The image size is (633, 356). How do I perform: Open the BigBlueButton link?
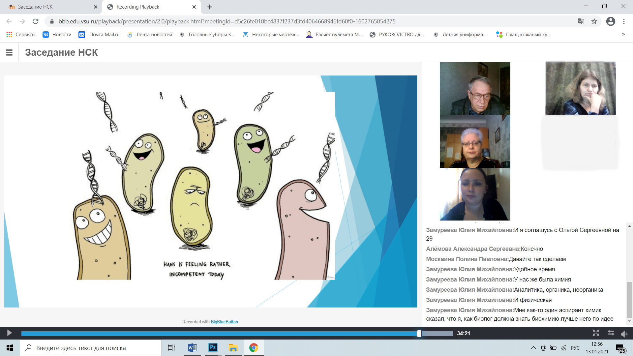(224, 322)
